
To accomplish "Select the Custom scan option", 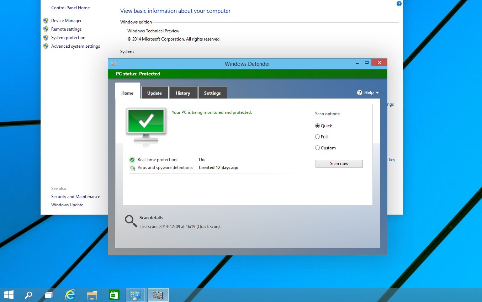I will coord(318,148).
